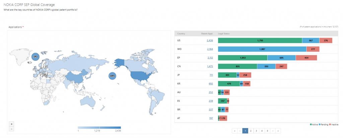Go to the previous page using single-left arrow
This screenshot has height=138, width=343.
240,131
